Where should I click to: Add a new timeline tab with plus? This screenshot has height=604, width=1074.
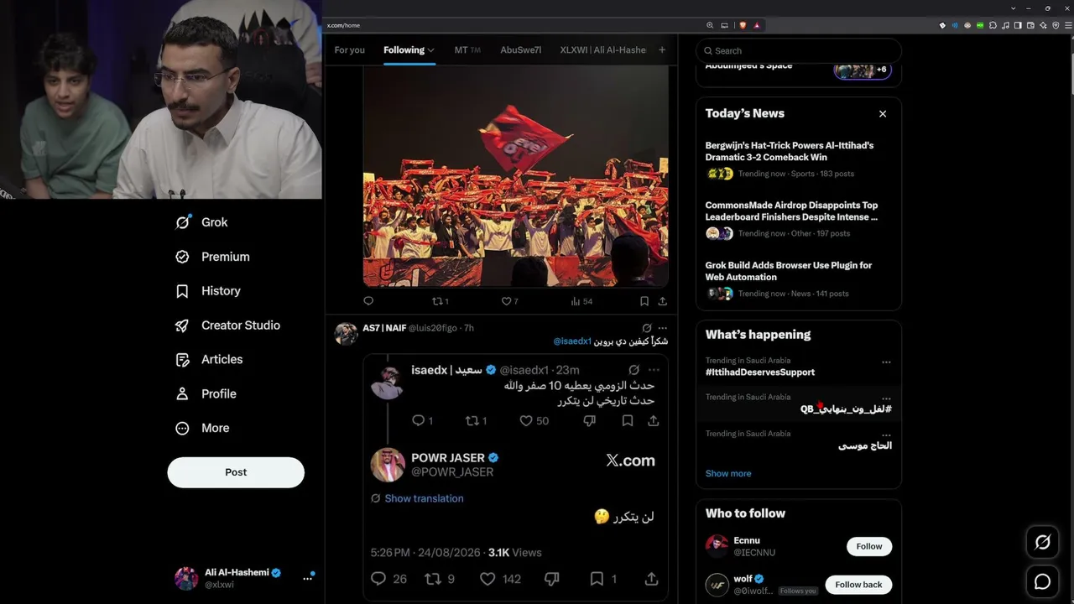click(662, 50)
